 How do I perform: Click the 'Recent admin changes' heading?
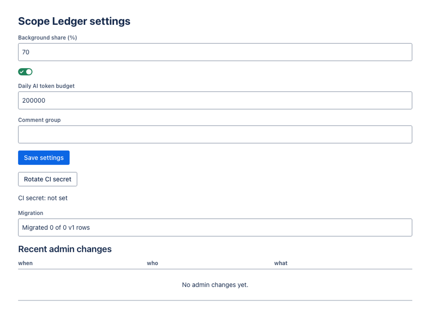click(65, 249)
